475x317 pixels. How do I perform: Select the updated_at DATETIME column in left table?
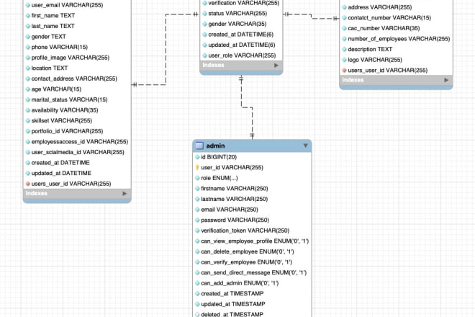pos(61,173)
